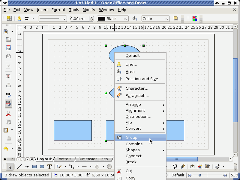Select the Basic Shapes diamond tool

coord(97,167)
